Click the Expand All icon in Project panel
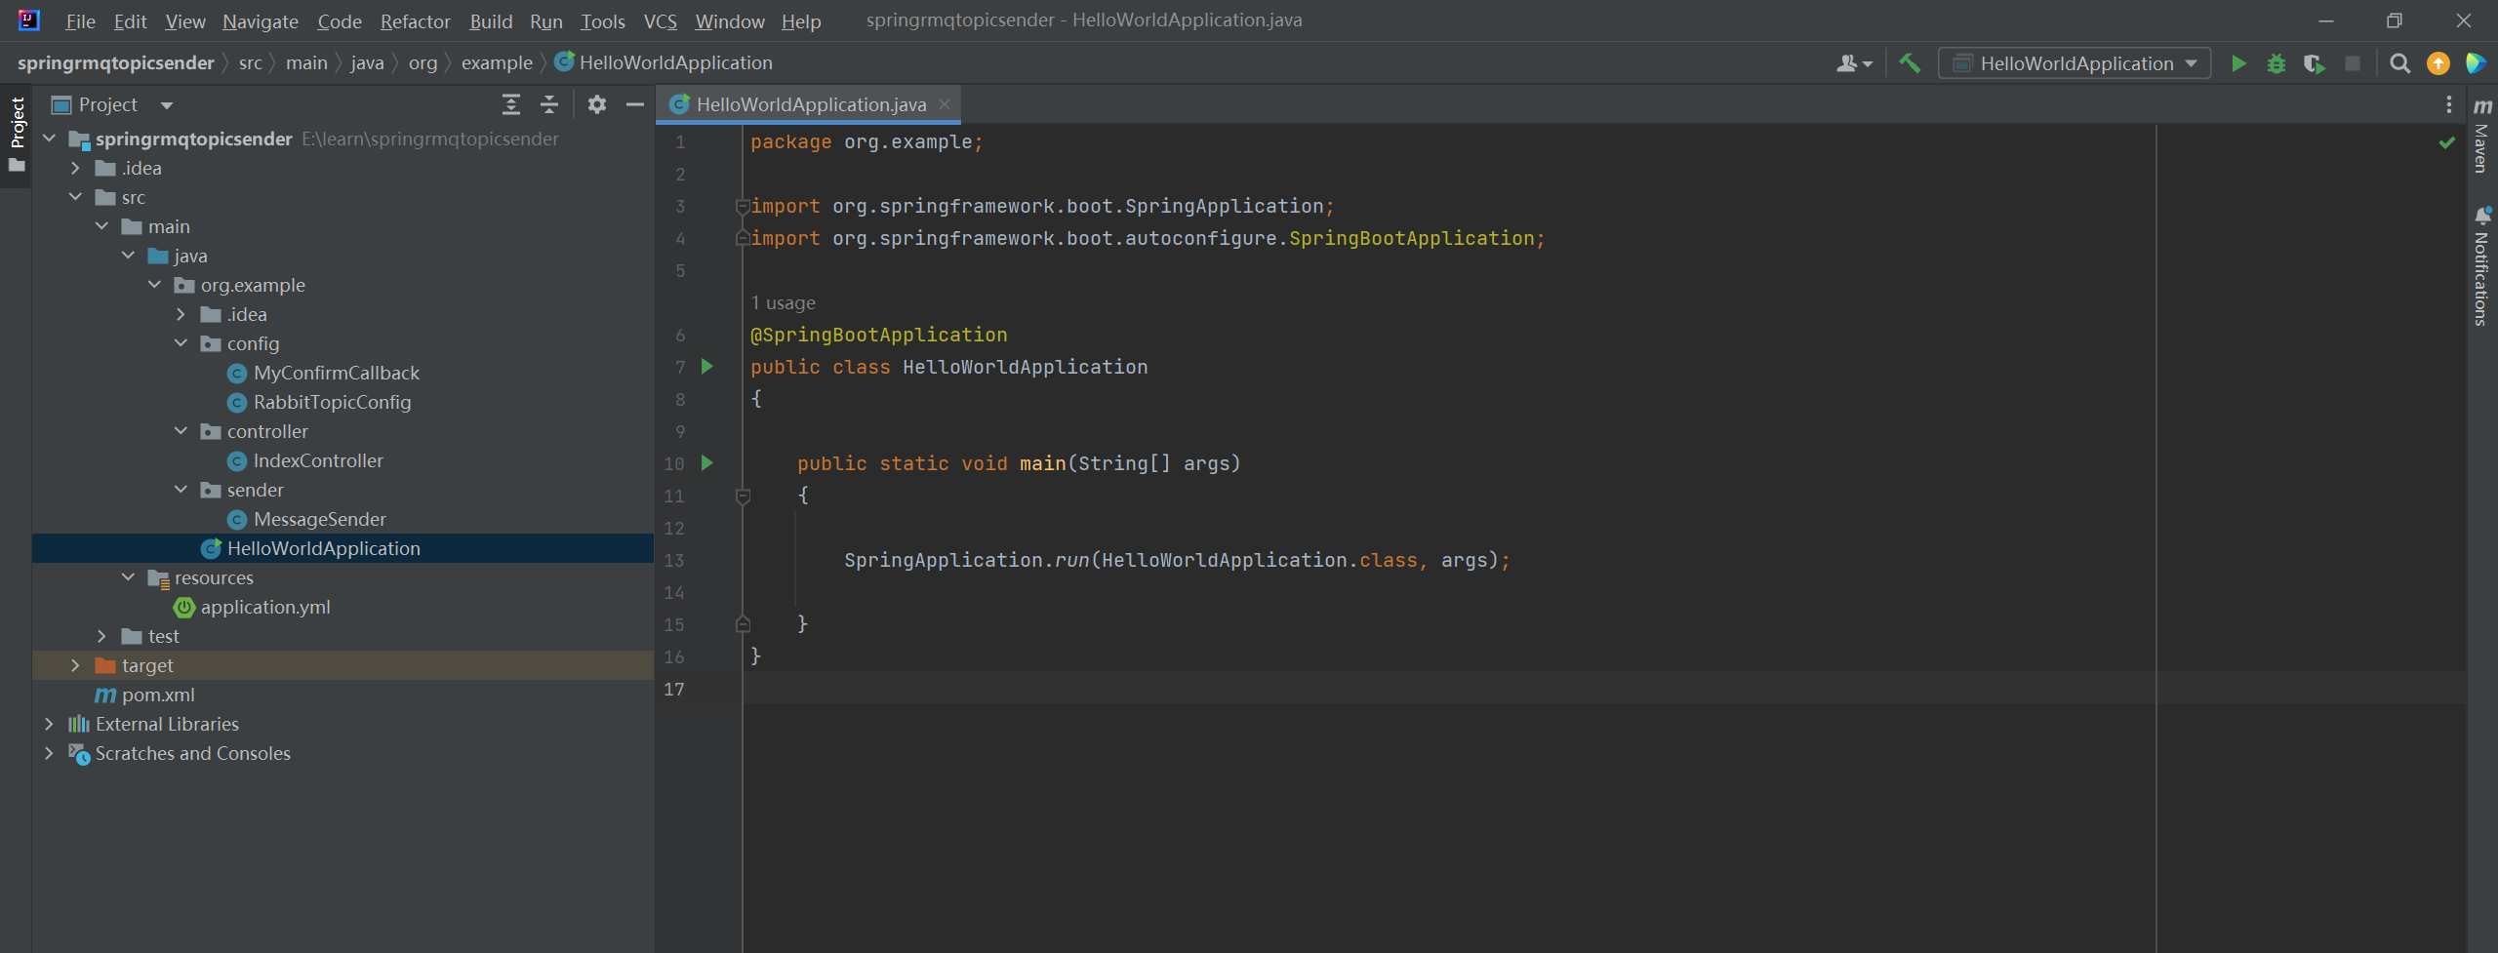 pyautogui.click(x=510, y=104)
